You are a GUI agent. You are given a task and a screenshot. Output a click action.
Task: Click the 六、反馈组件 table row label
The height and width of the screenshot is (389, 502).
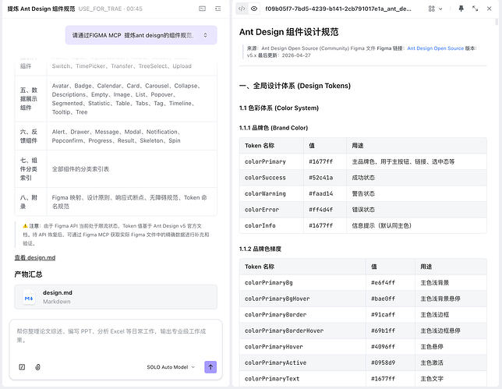(x=29, y=136)
